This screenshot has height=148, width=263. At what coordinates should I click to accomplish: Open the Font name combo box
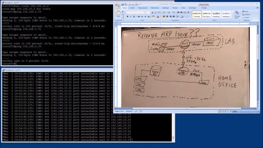click(x=135, y=13)
